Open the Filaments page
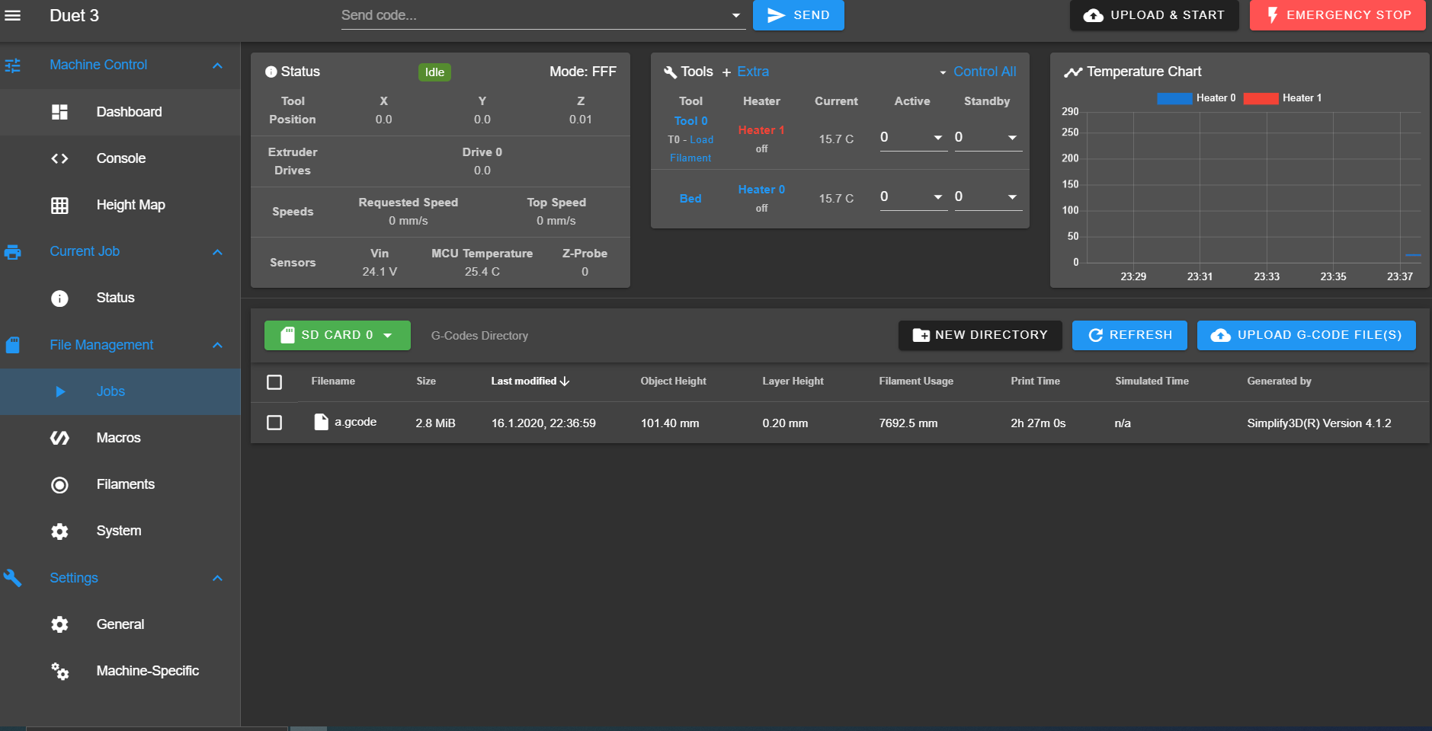 click(120, 484)
